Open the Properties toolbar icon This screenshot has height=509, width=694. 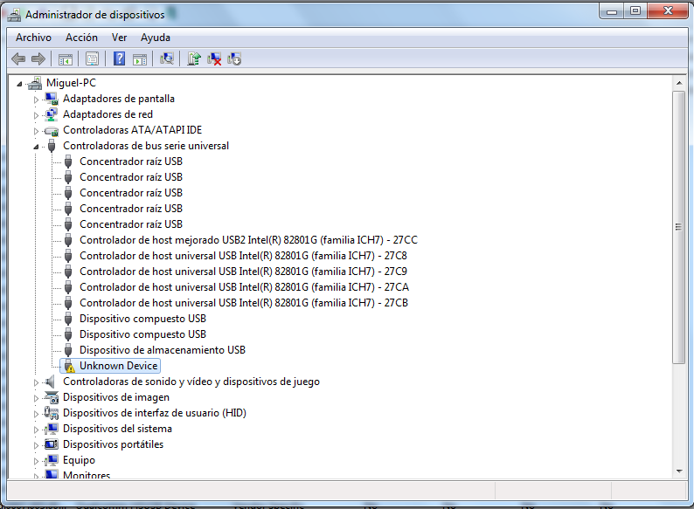point(92,58)
